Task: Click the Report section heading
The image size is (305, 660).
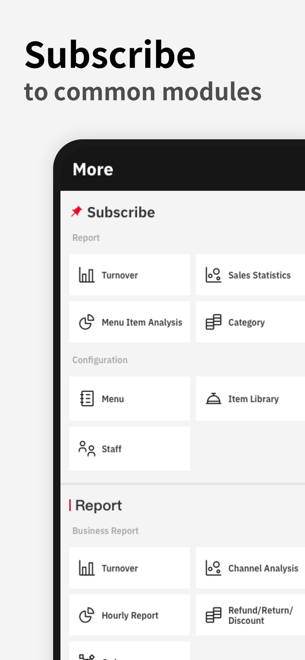Action: pyautogui.click(x=99, y=506)
